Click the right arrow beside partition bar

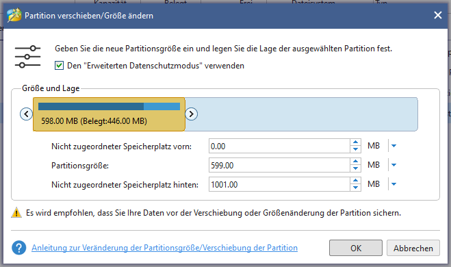(191, 114)
